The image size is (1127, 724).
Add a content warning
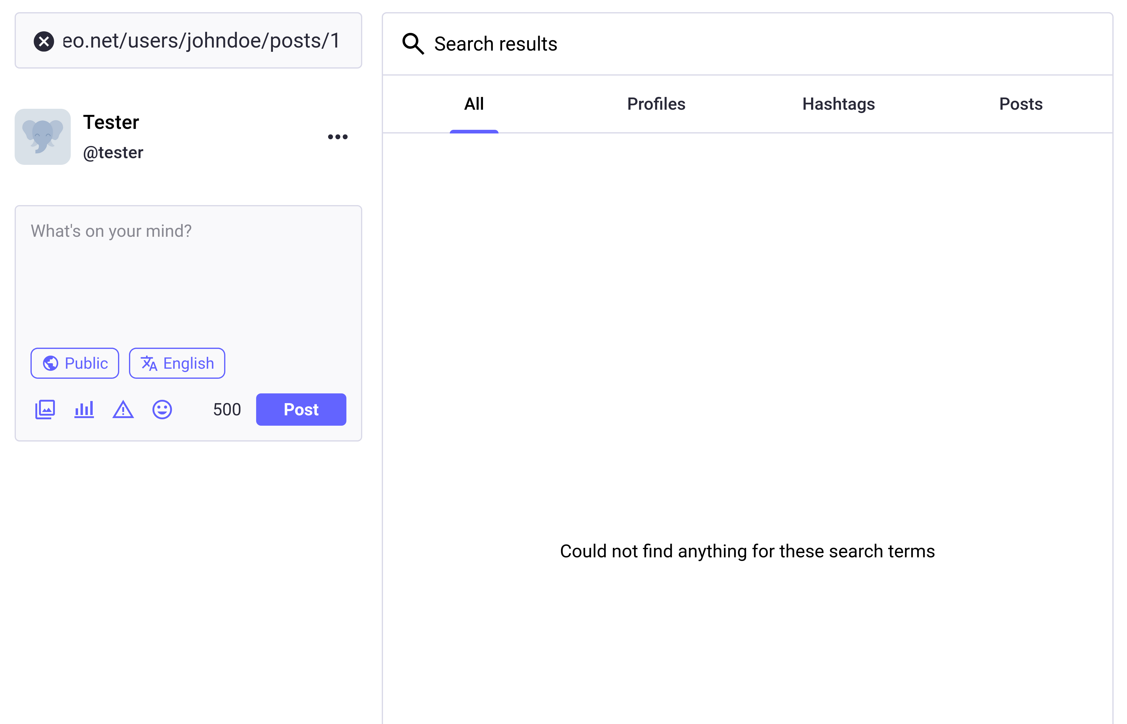(x=123, y=410)
